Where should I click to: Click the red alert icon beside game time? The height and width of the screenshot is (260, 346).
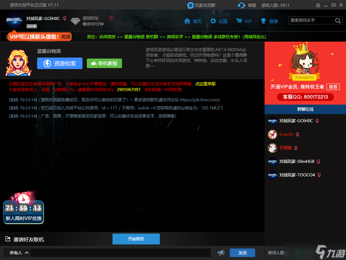111,18
